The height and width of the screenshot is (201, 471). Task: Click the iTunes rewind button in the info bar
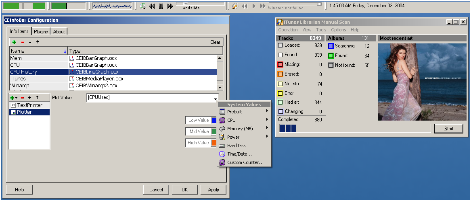[x=152, y=6]
